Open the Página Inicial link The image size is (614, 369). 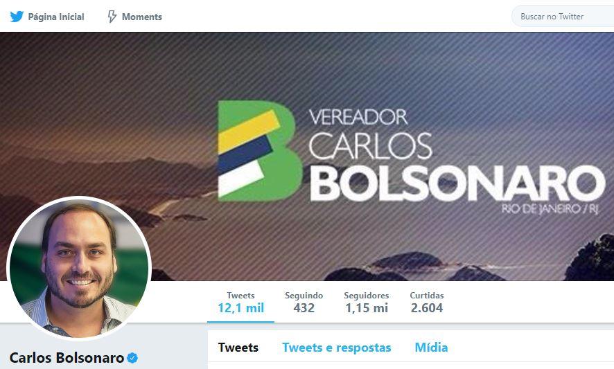pos(47,17)
